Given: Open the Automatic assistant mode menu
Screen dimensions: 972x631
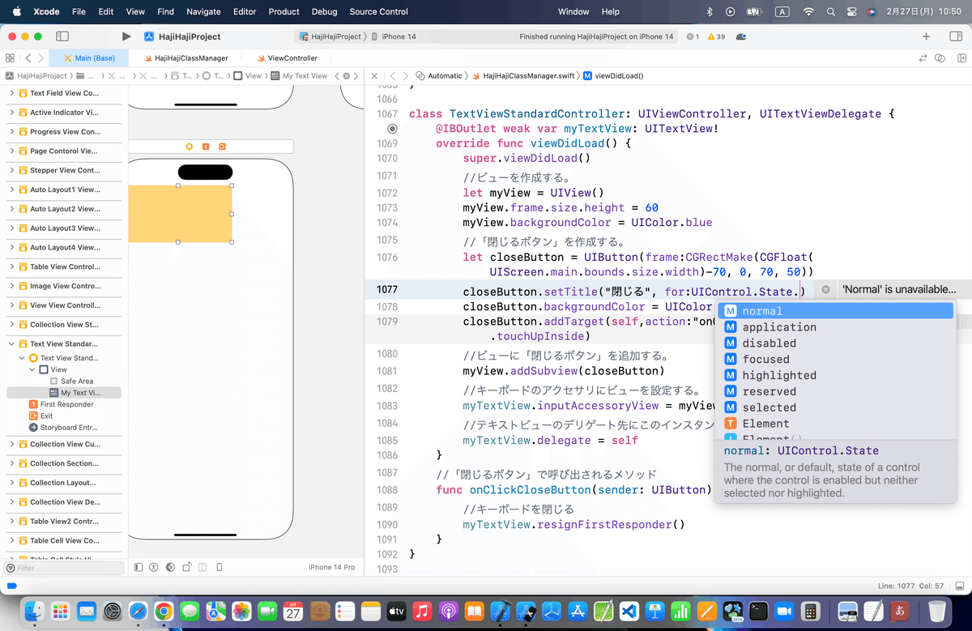Looking at the screenshot, I should (439, 75).
